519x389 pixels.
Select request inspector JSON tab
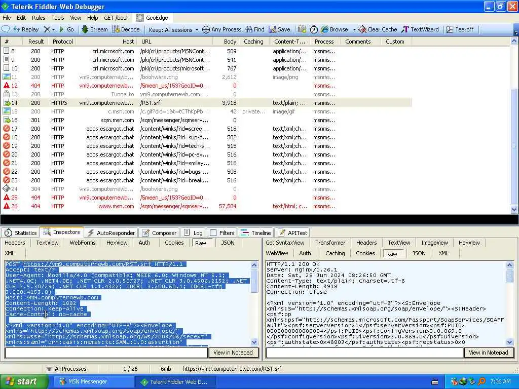[228, 243]
